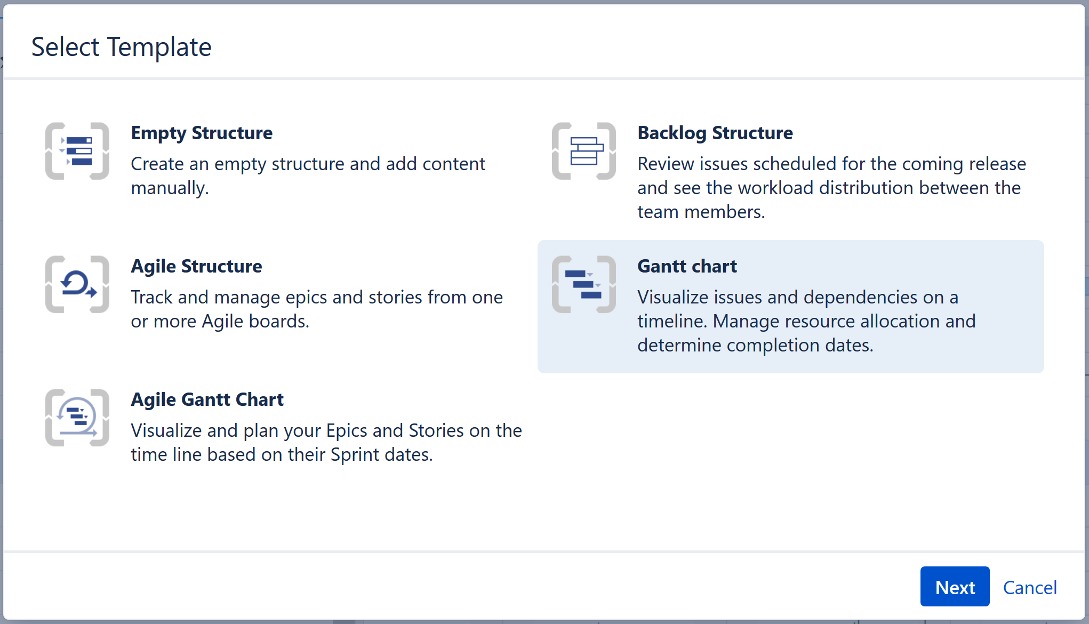The image size is (1089, 624).
Task: Click the Agile Gantt Chart sprint icon
Action: (78, 418)
